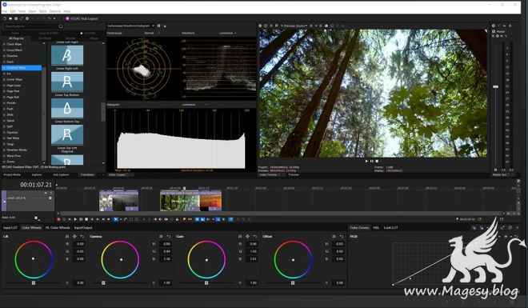Open the File menu
Screen dimensions: 528x308
coord(5,11)
